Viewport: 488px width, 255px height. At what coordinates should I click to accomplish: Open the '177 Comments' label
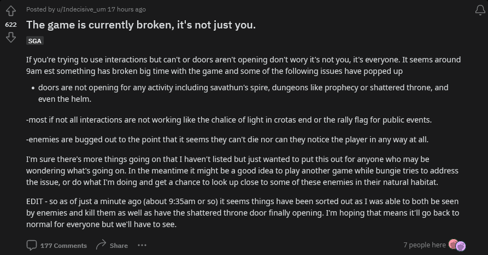(x=63, y=246)
